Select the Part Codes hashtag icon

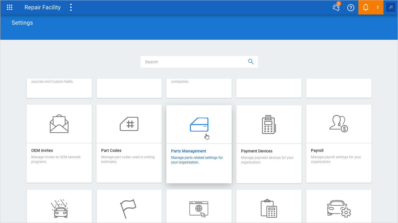(129, 124)
